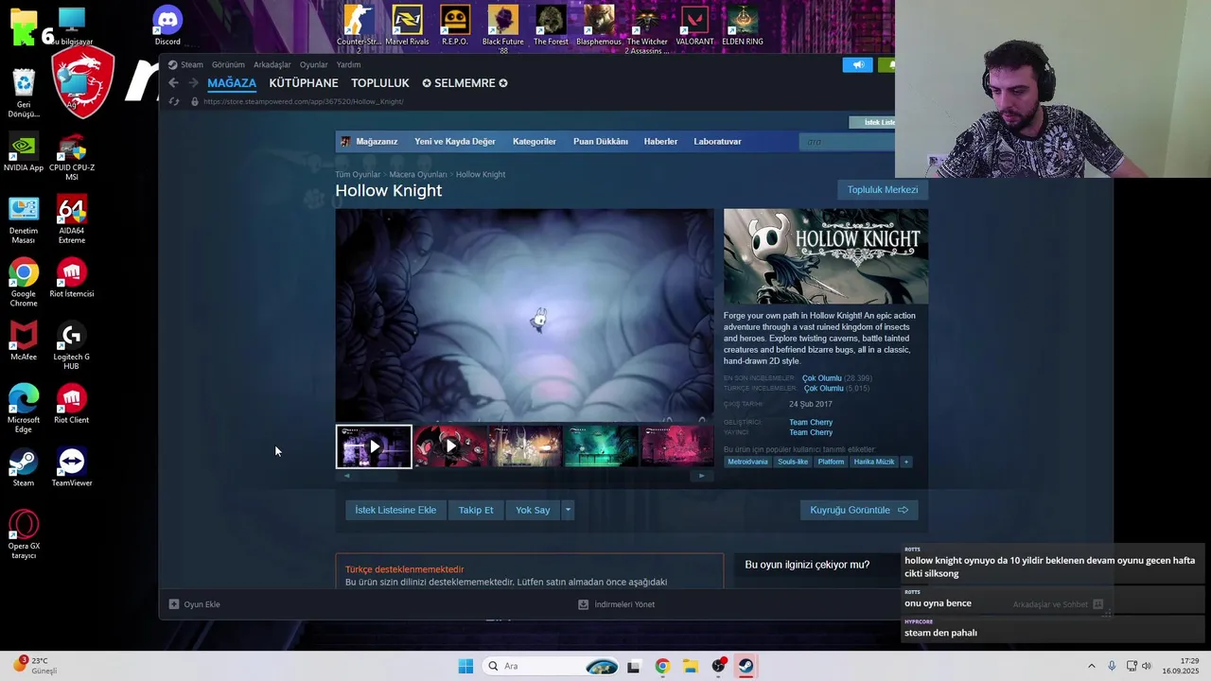Image resolution: width=1211 pixels, height=681 pixels.
Task: Open the Yardım menu
Action: [349, 65]
